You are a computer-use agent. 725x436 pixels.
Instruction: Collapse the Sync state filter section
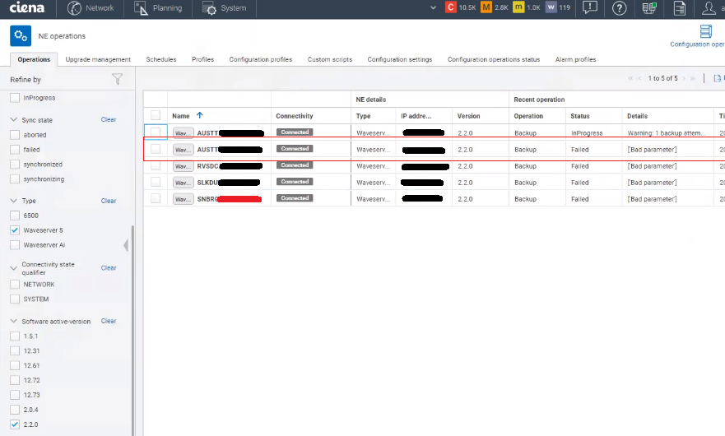click(x=14, y=120)
